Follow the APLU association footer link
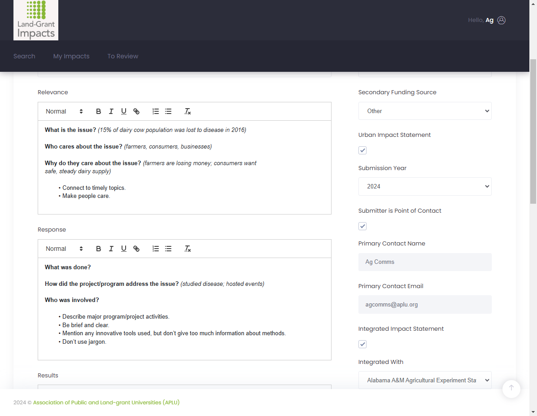The image size is (537, 416). coord(106,402)
